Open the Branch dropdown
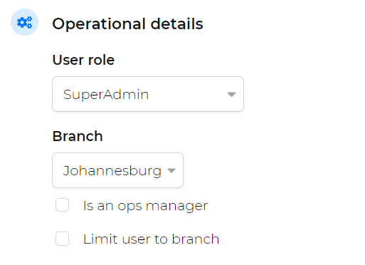 pyautogui.click(x=117, y=170)
